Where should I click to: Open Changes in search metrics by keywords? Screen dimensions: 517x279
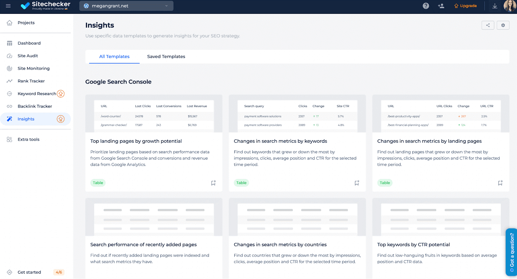[x=280, y=141]
